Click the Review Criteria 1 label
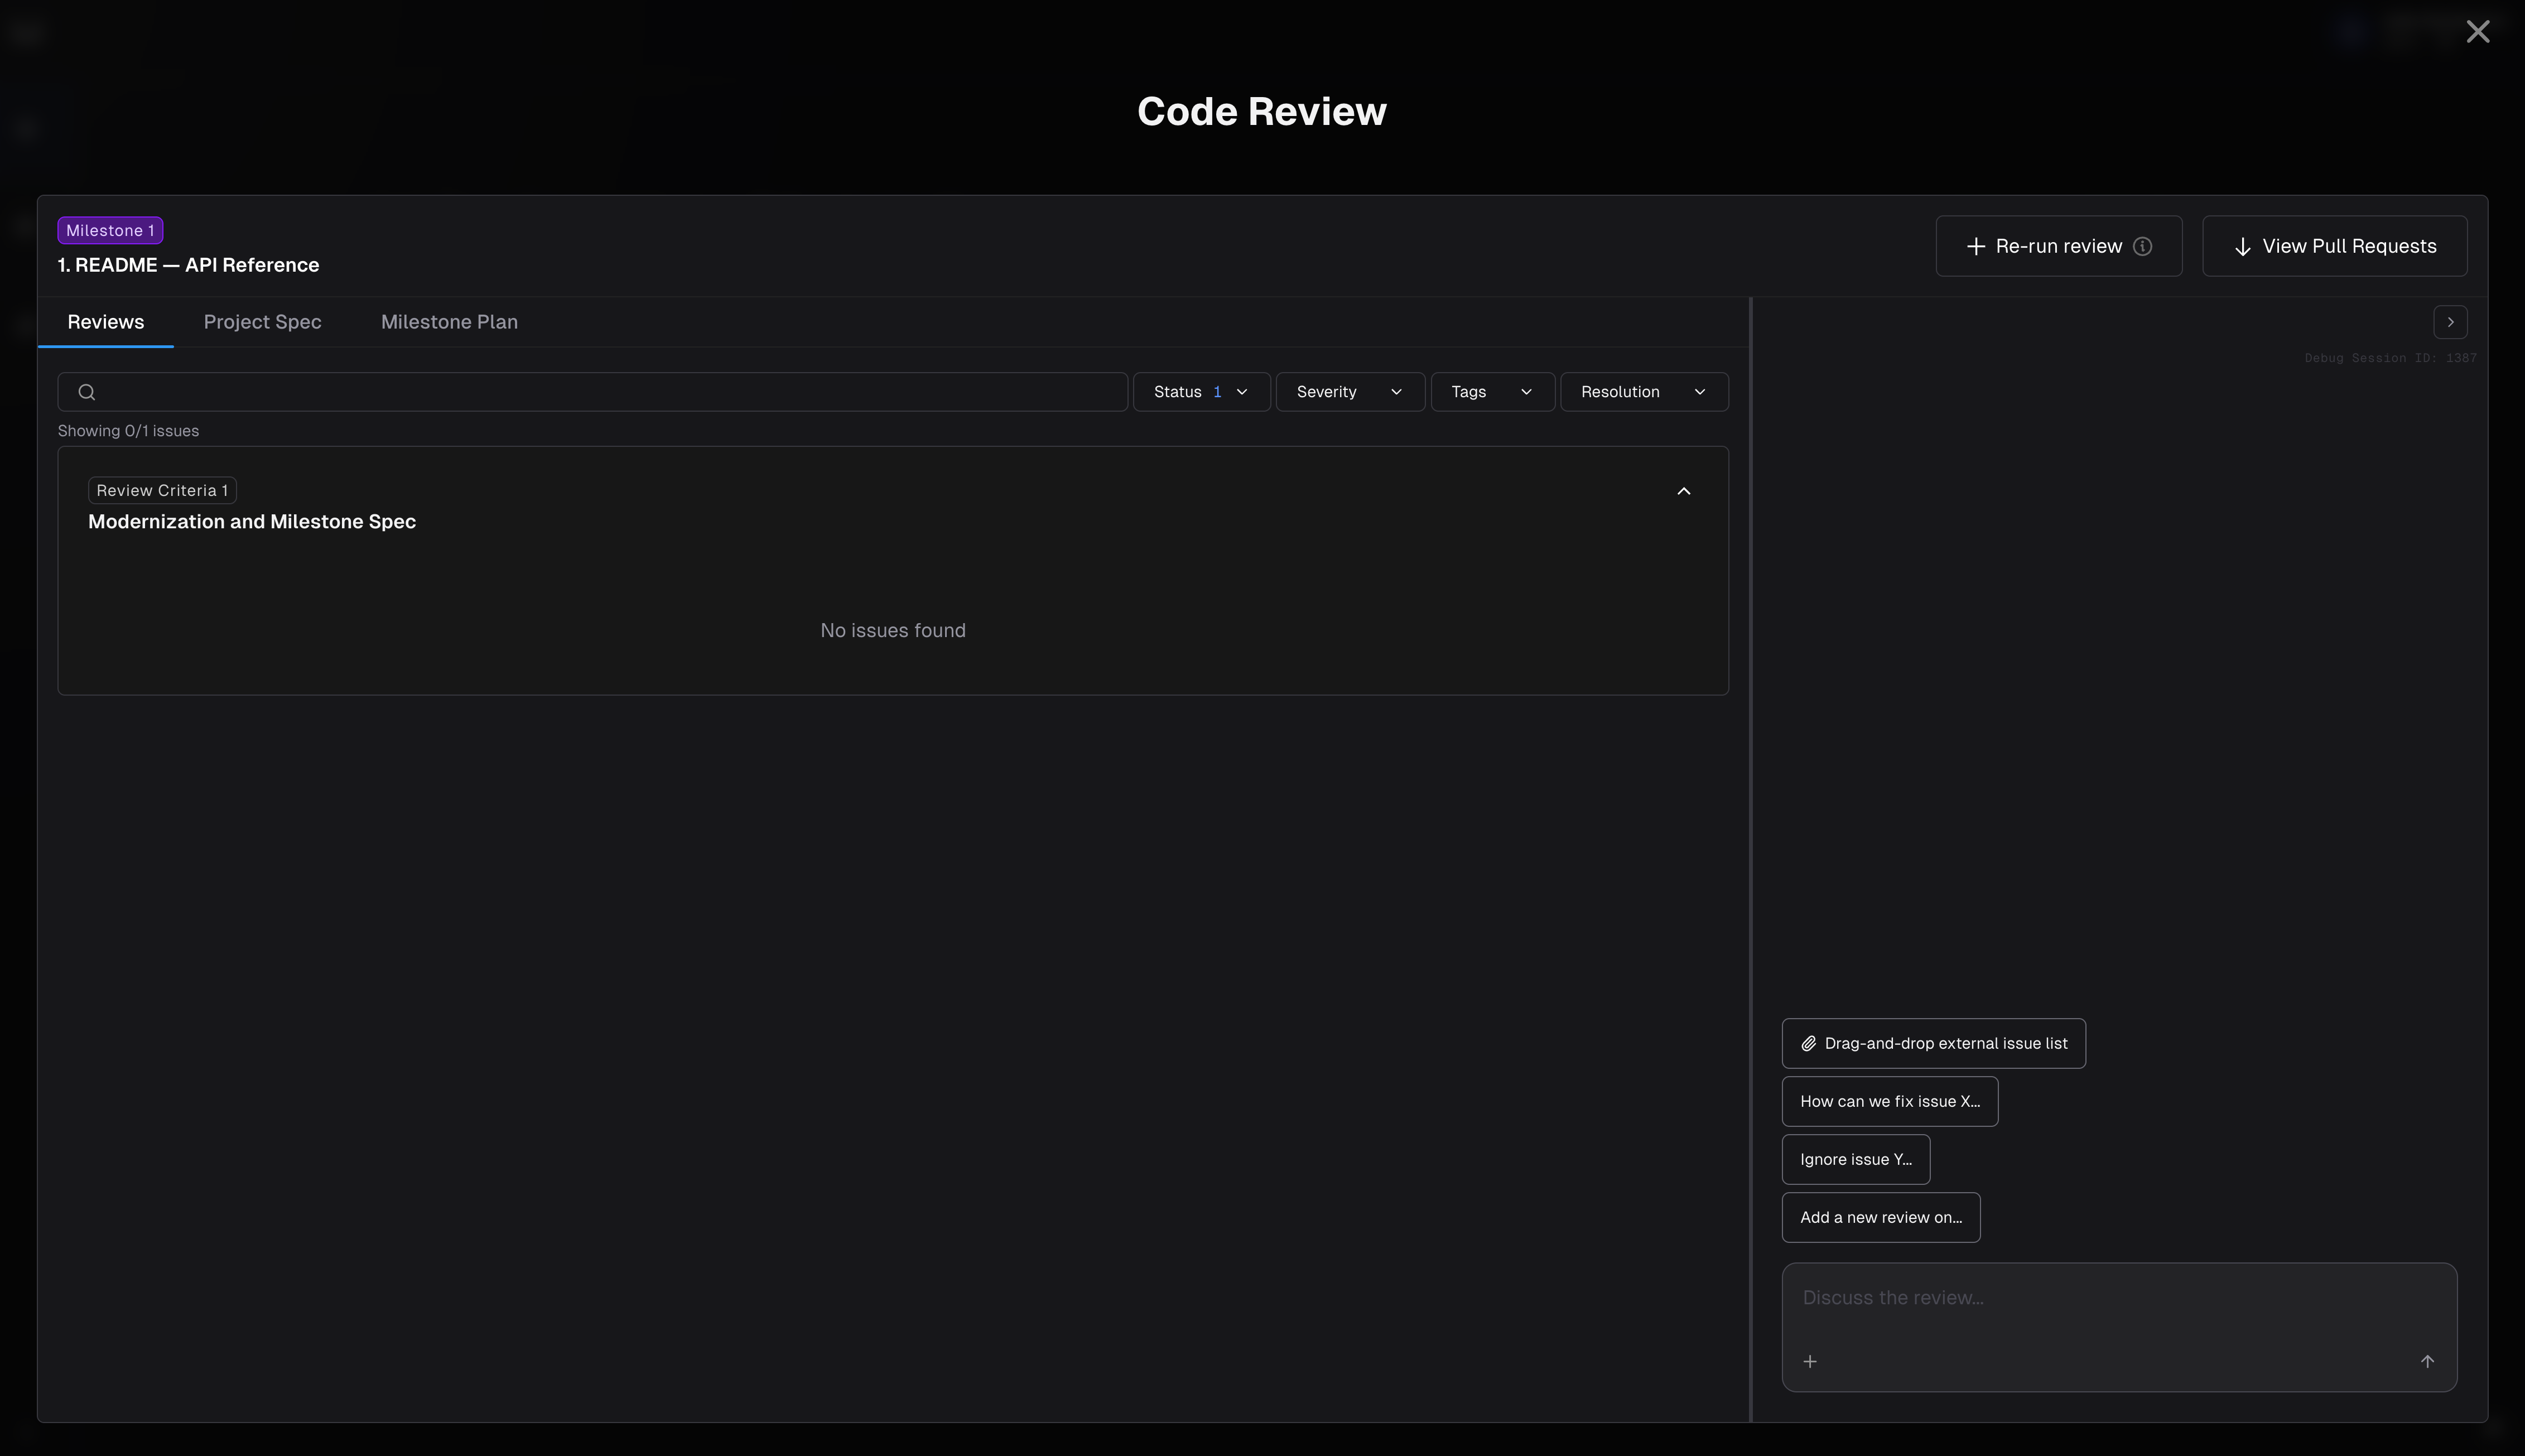 pos(162,491)
